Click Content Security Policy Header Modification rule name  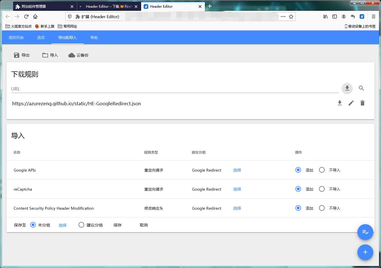click(x=54, y=208)
